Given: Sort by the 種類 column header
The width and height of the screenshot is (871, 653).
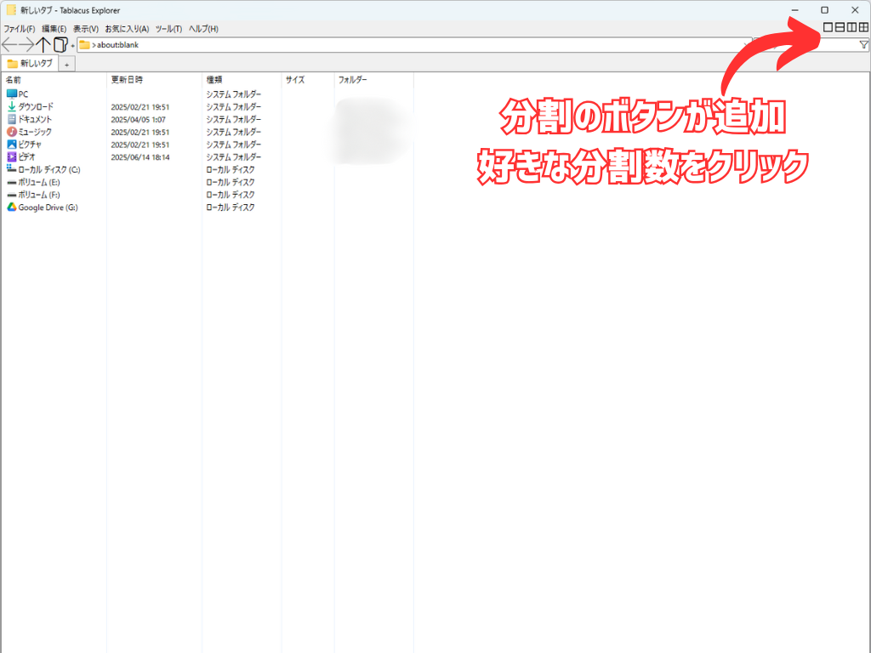Looking at the screenshot, I should tap(214, 80).
